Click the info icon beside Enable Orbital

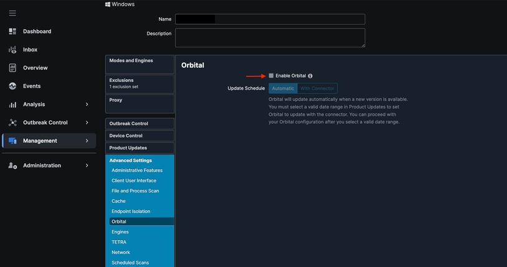point(310,76)
